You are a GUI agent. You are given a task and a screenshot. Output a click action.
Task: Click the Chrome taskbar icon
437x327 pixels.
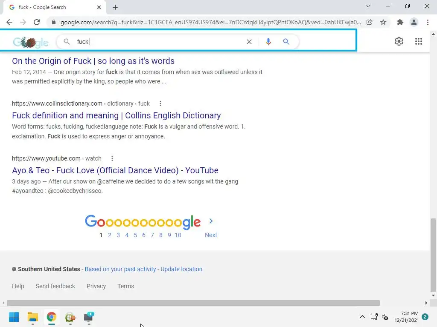[x=51, y=317]
